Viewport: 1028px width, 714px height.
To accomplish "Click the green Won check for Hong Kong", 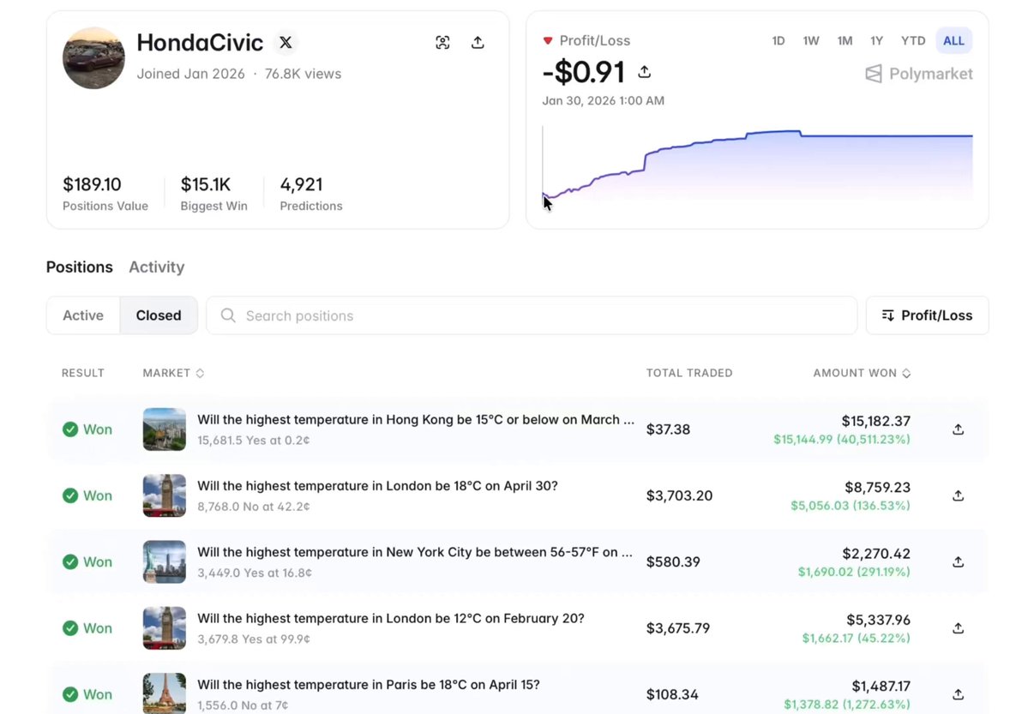I will tap(70, 429).
